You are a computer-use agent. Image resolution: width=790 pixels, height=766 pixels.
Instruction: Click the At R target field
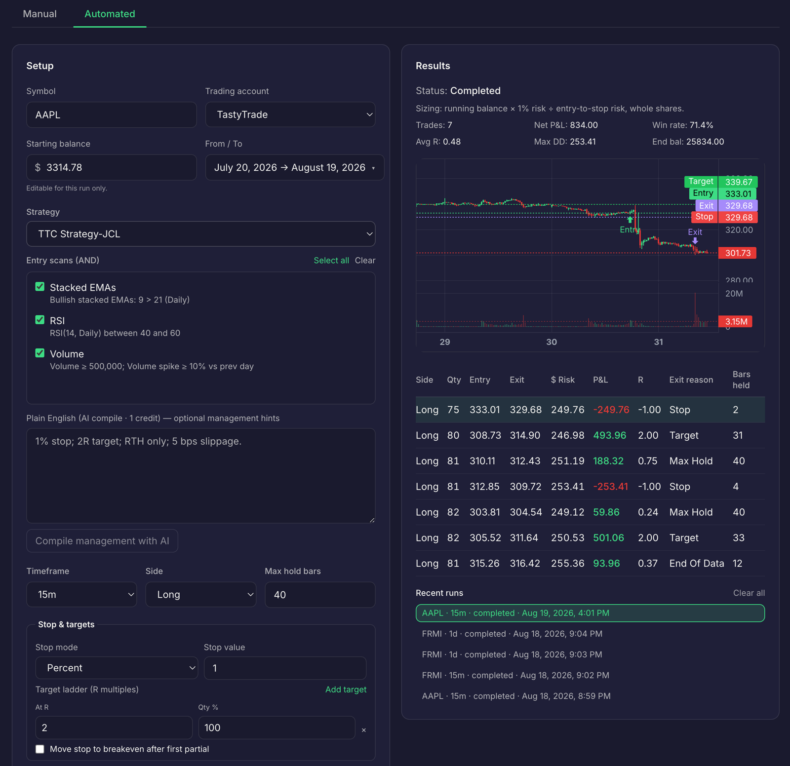pyautogui.click(x=114, y=728)
